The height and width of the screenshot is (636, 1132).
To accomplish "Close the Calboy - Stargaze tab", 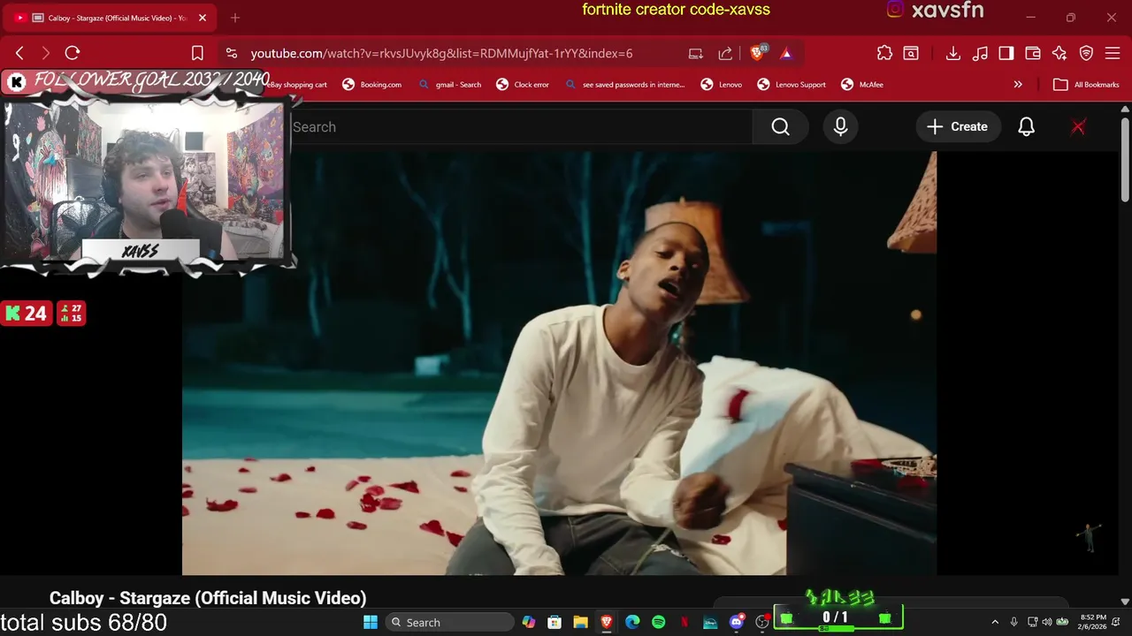I will tap(202, 18).
